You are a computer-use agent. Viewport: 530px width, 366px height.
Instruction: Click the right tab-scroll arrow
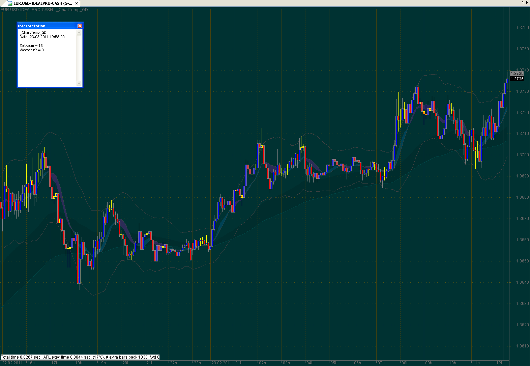coord(527,2)
